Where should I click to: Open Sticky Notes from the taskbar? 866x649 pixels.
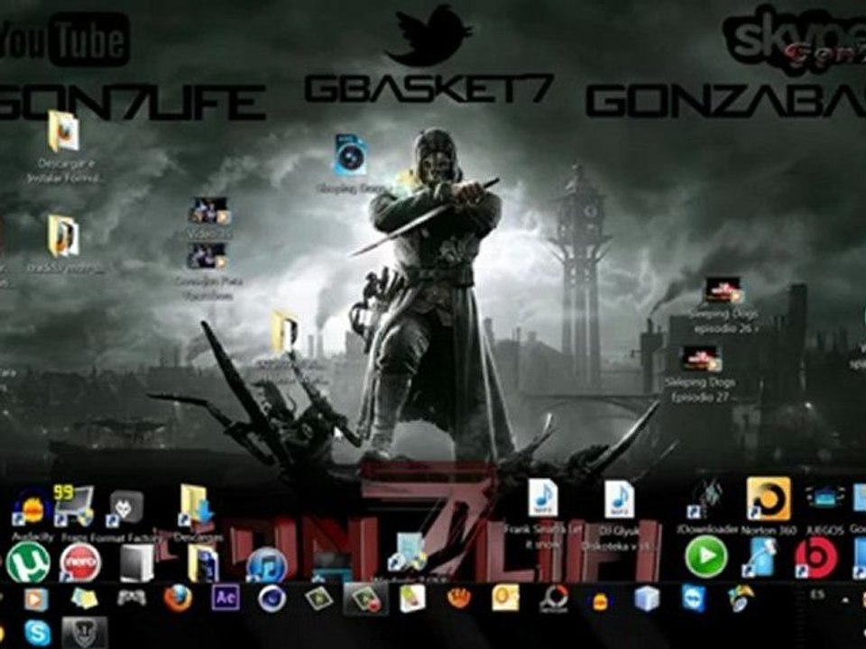83,599
